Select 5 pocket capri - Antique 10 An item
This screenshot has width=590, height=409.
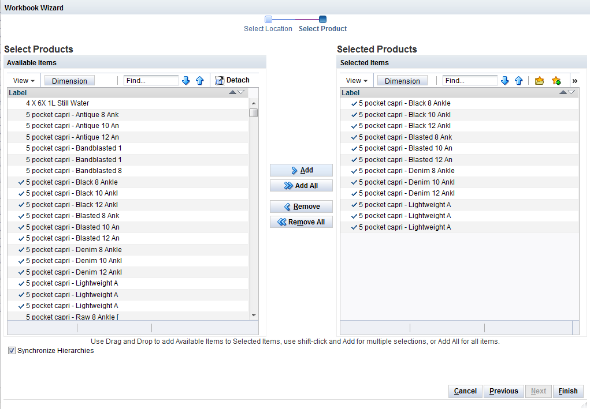(x=128, y=126)
